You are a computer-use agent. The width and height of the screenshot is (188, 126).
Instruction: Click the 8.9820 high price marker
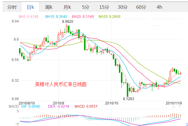(68, 22)
